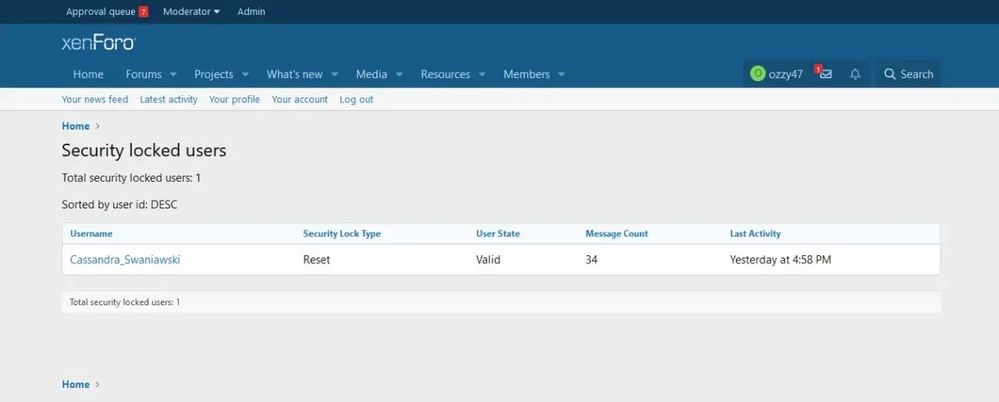Expand the Resources dropdown arrow
Image resolution: width=999 pixels, height=402 pixels.
[x=482, y=75]
